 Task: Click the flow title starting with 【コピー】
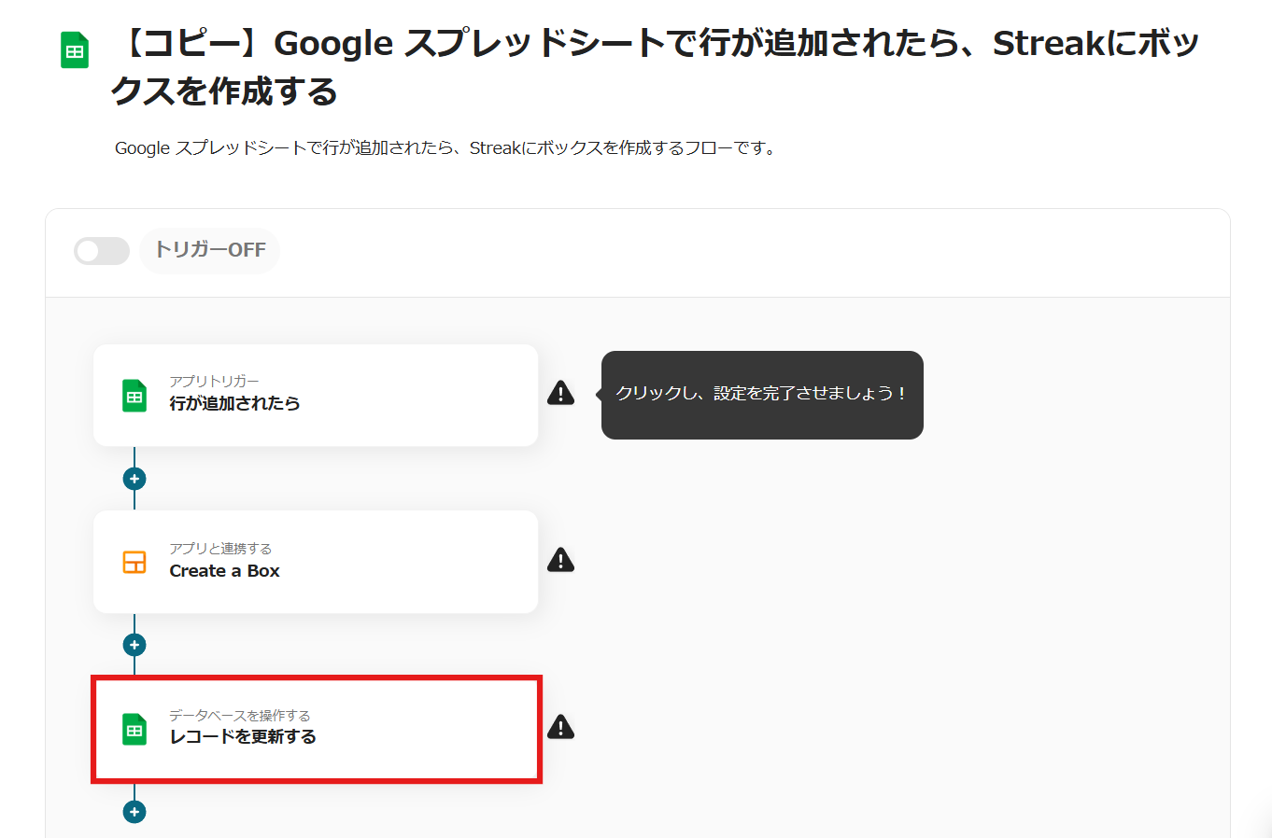tap(654, 67)
